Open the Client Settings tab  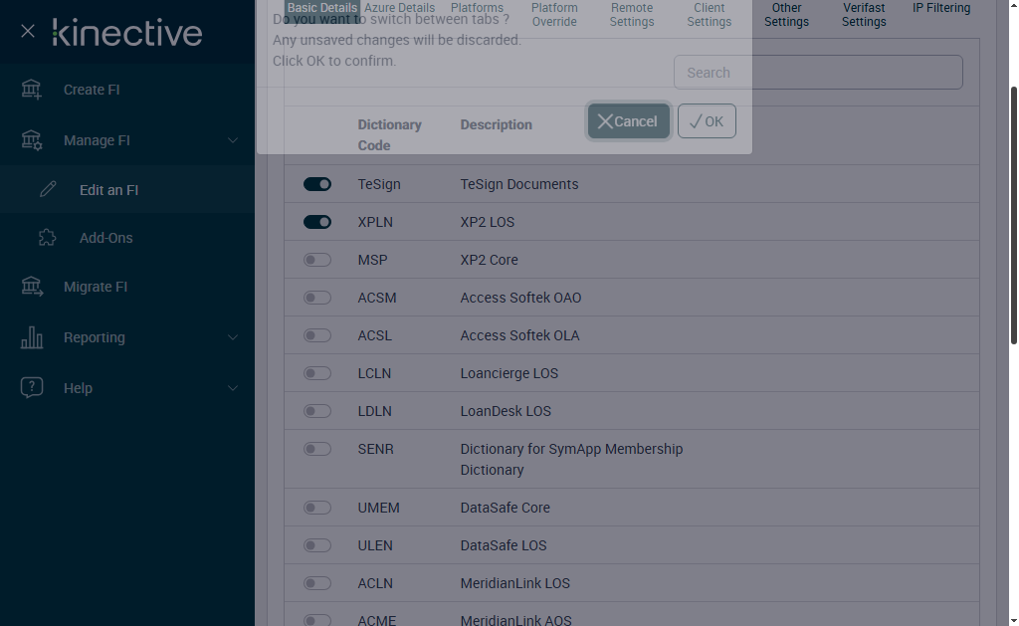click(709, 14)
